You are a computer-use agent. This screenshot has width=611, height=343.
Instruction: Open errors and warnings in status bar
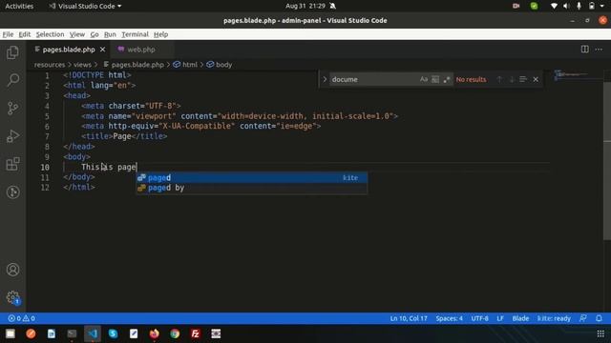(21, 318)
